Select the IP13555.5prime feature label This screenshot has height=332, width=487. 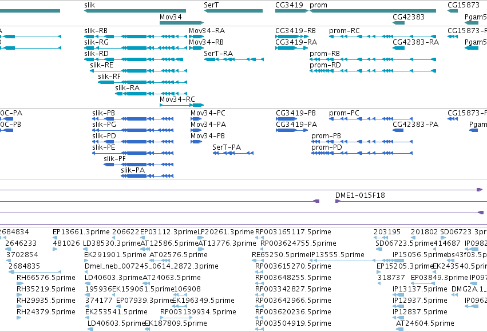(337, 255)
